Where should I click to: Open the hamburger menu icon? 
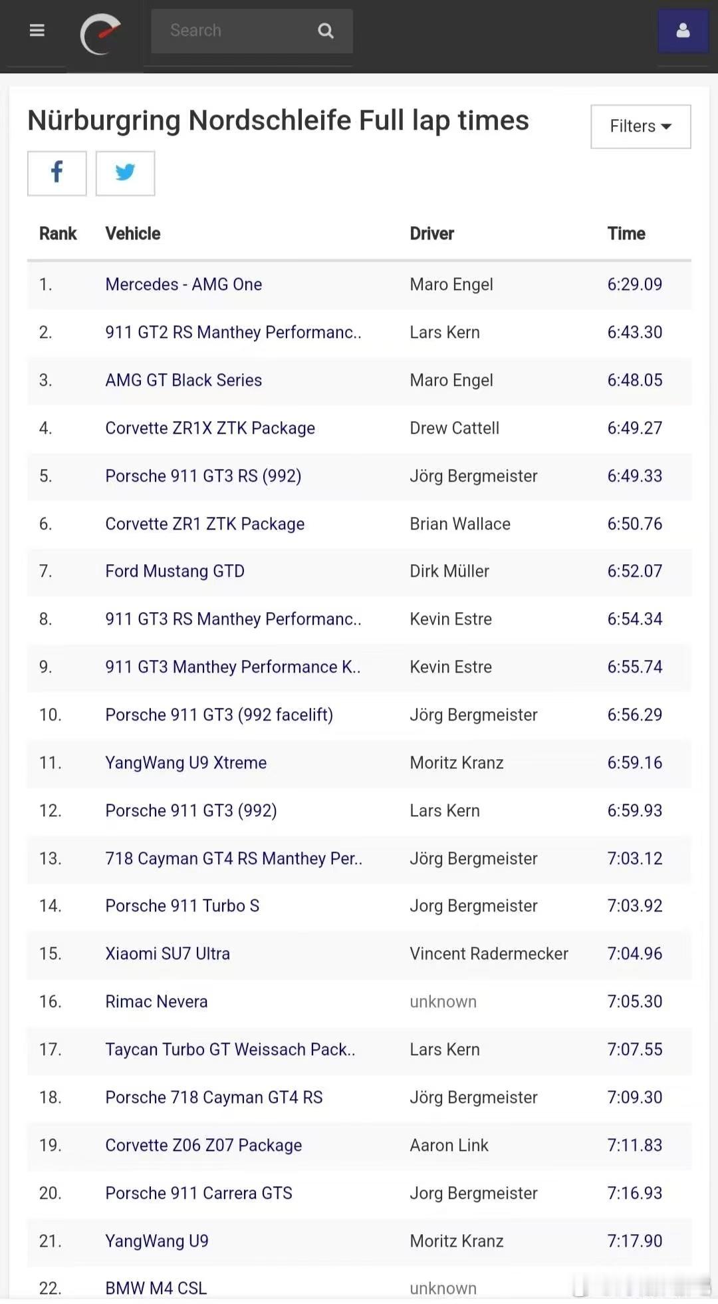pyautogui.click(x=37, y=31)
